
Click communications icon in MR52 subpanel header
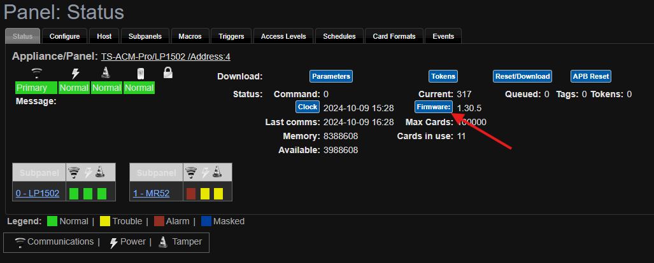(x=192, y=172)
